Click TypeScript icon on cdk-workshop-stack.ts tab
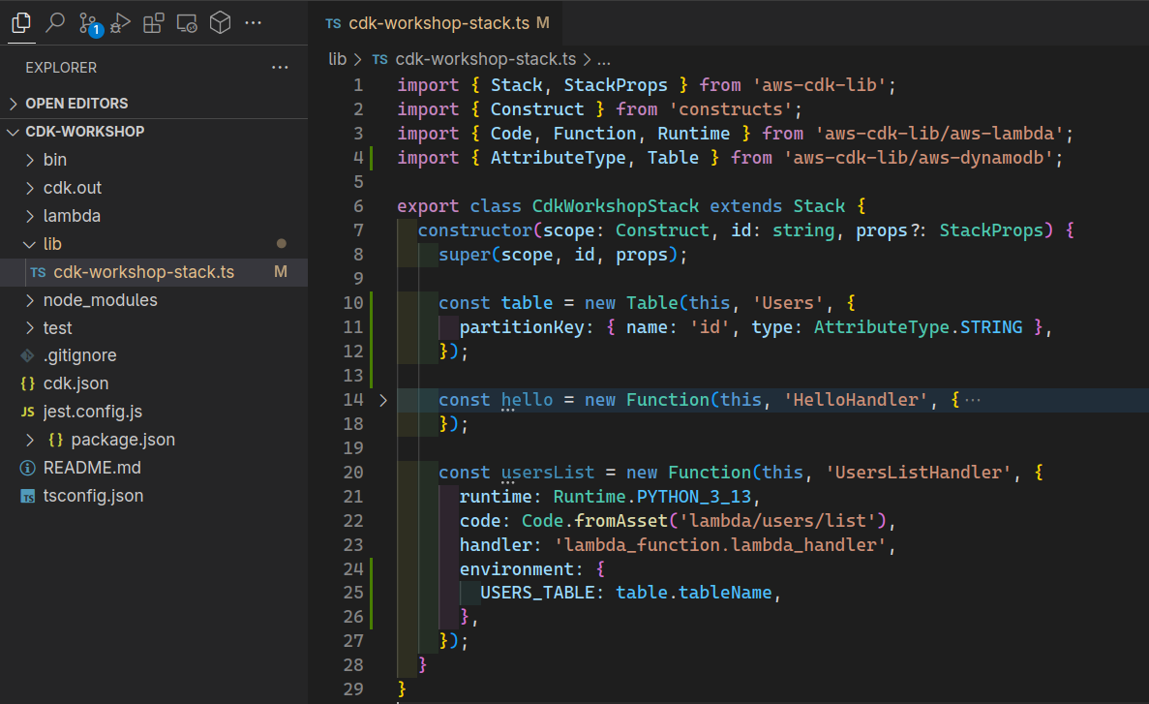 (x=333, y=23)
